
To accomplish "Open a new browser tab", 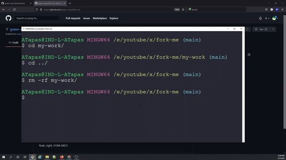I will (x=70, y=3).
